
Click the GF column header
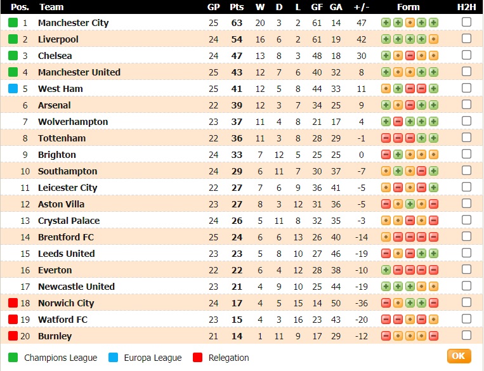point(317,7)
